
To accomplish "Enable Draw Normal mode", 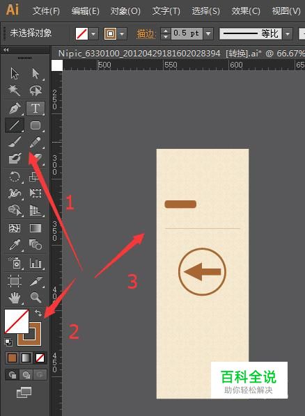I will coord(13,375).
